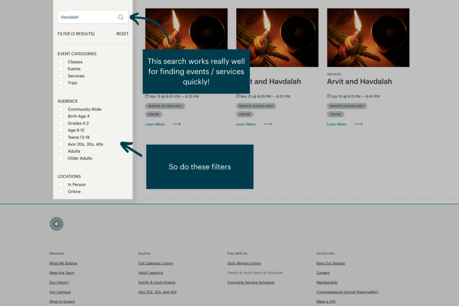459x306 pixels.
Task: Open Membership footer link
Action: (x=327, y=282)
